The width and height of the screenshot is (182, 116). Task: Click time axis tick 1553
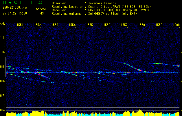tap(55, 25)
